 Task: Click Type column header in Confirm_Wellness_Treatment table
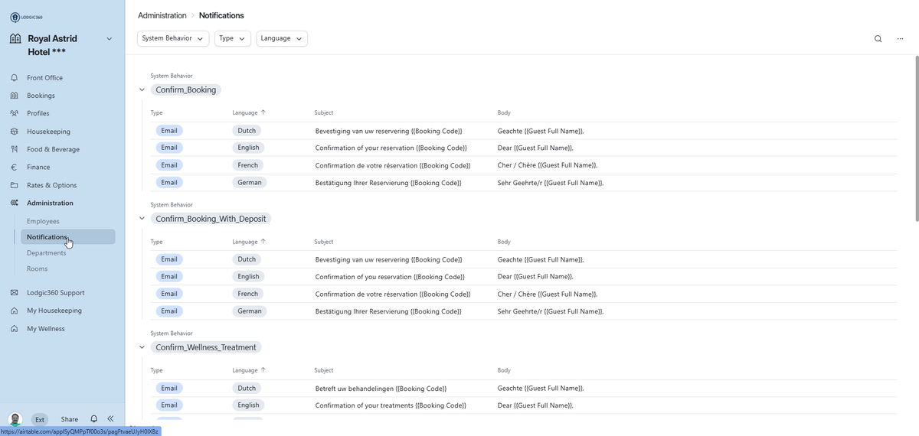click(157, 370)
